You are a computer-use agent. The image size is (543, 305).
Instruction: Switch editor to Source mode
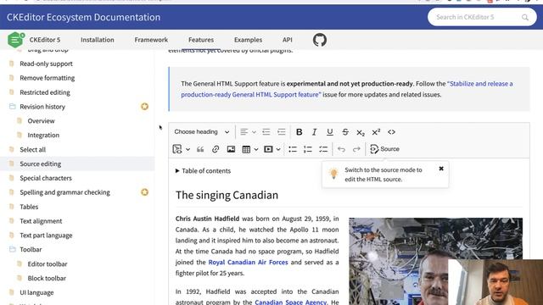click(x=384, y=149)
